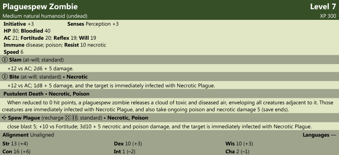Image resolution: width=339 pixels, height=155 pixels.
Task: Click the Spew Plague power name
Action: 24,118
